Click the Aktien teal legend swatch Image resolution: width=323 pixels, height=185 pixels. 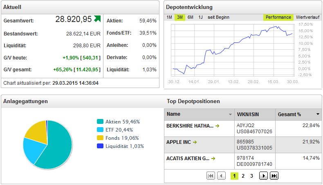pyautogui.click(x=100, y=121)
